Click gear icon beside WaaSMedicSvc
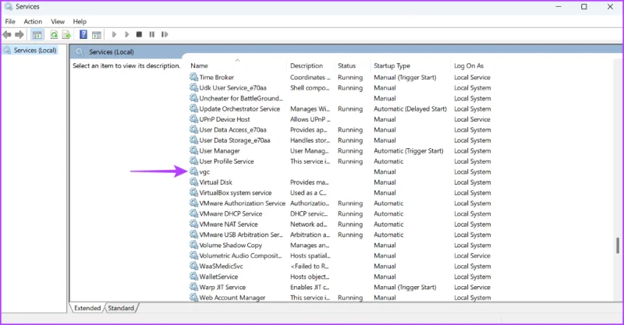This screenshot has height=325, width=624. [x=193, y=266]
